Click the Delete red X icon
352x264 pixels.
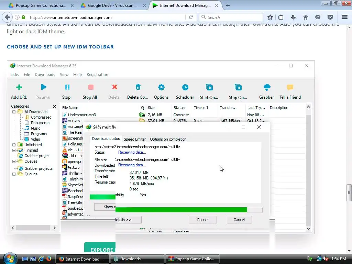pos(114,87)
